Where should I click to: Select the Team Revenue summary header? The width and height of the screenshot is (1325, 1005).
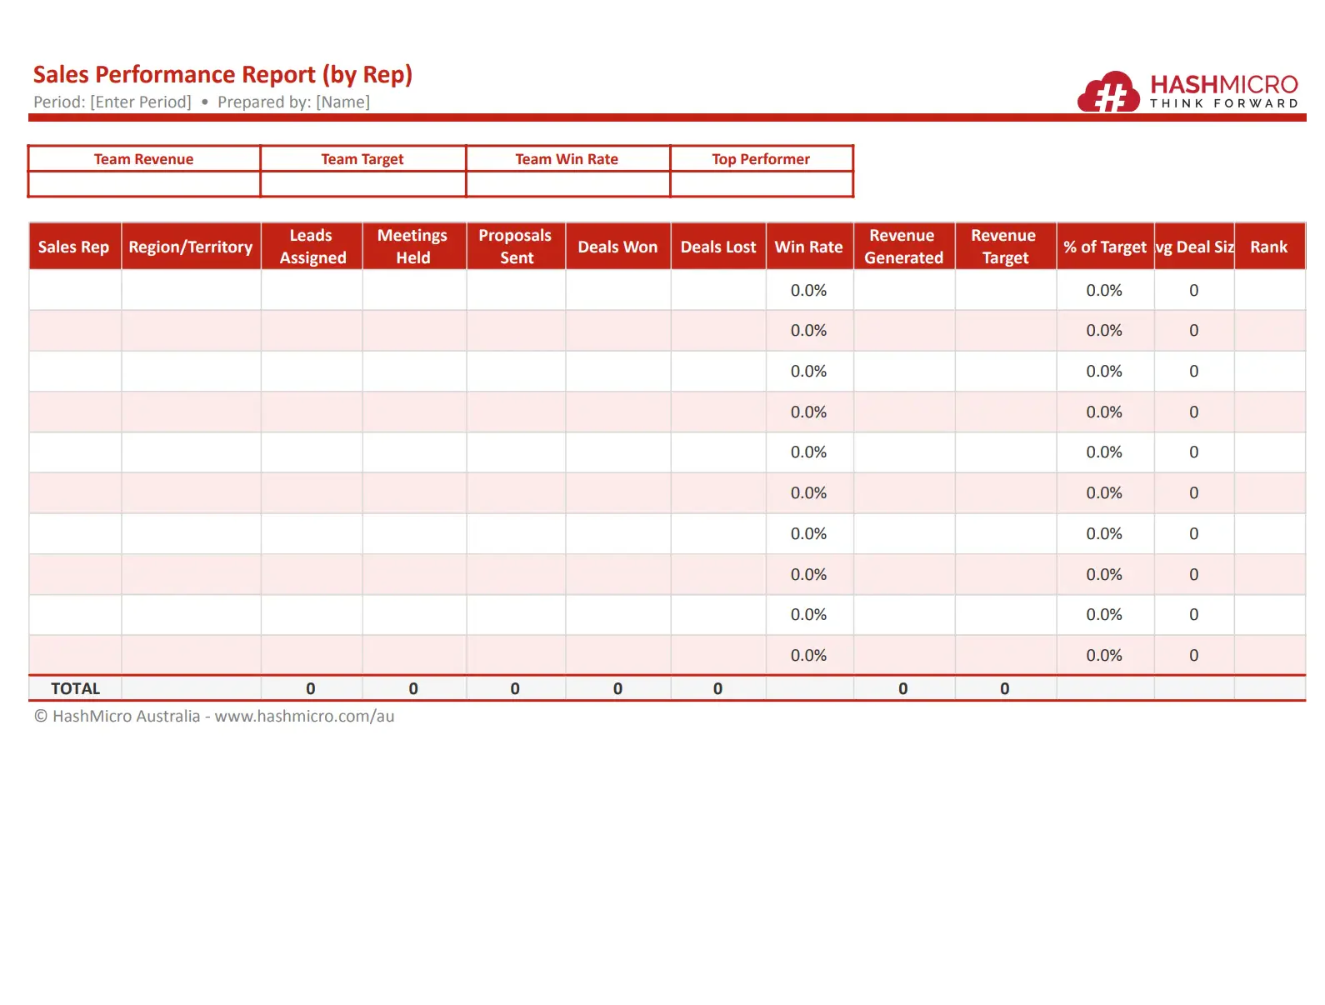pyautogui.click(x=143, y=159)
